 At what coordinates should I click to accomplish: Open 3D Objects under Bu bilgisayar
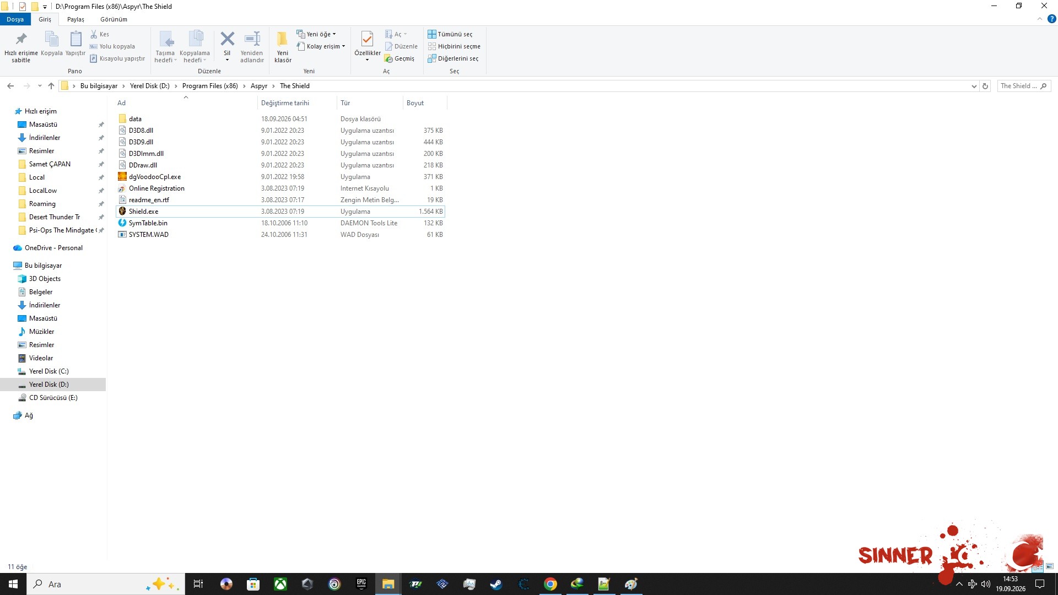click(45, 279)
